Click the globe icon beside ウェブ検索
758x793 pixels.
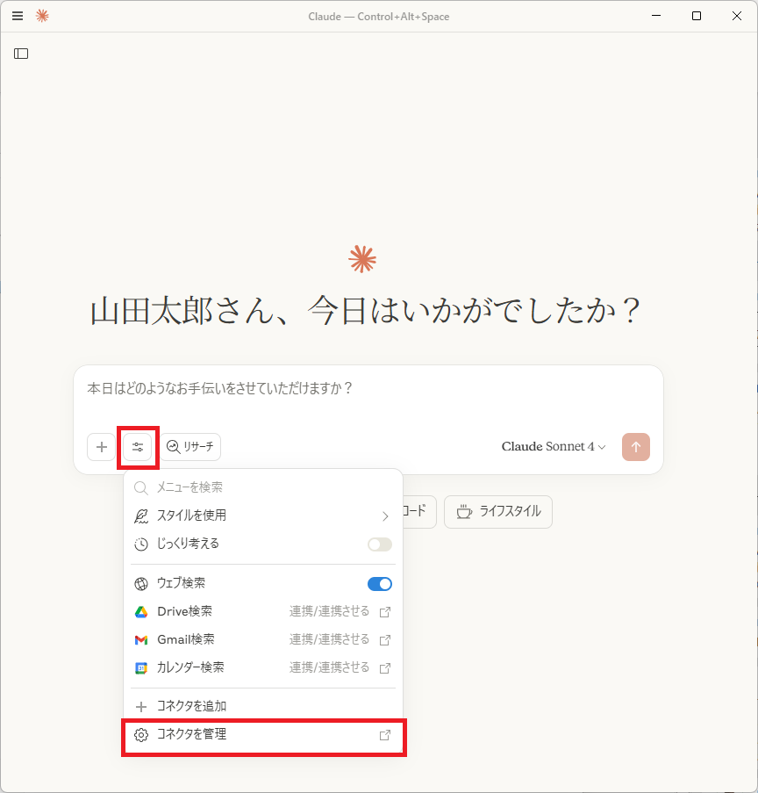(x=141, y=584)
